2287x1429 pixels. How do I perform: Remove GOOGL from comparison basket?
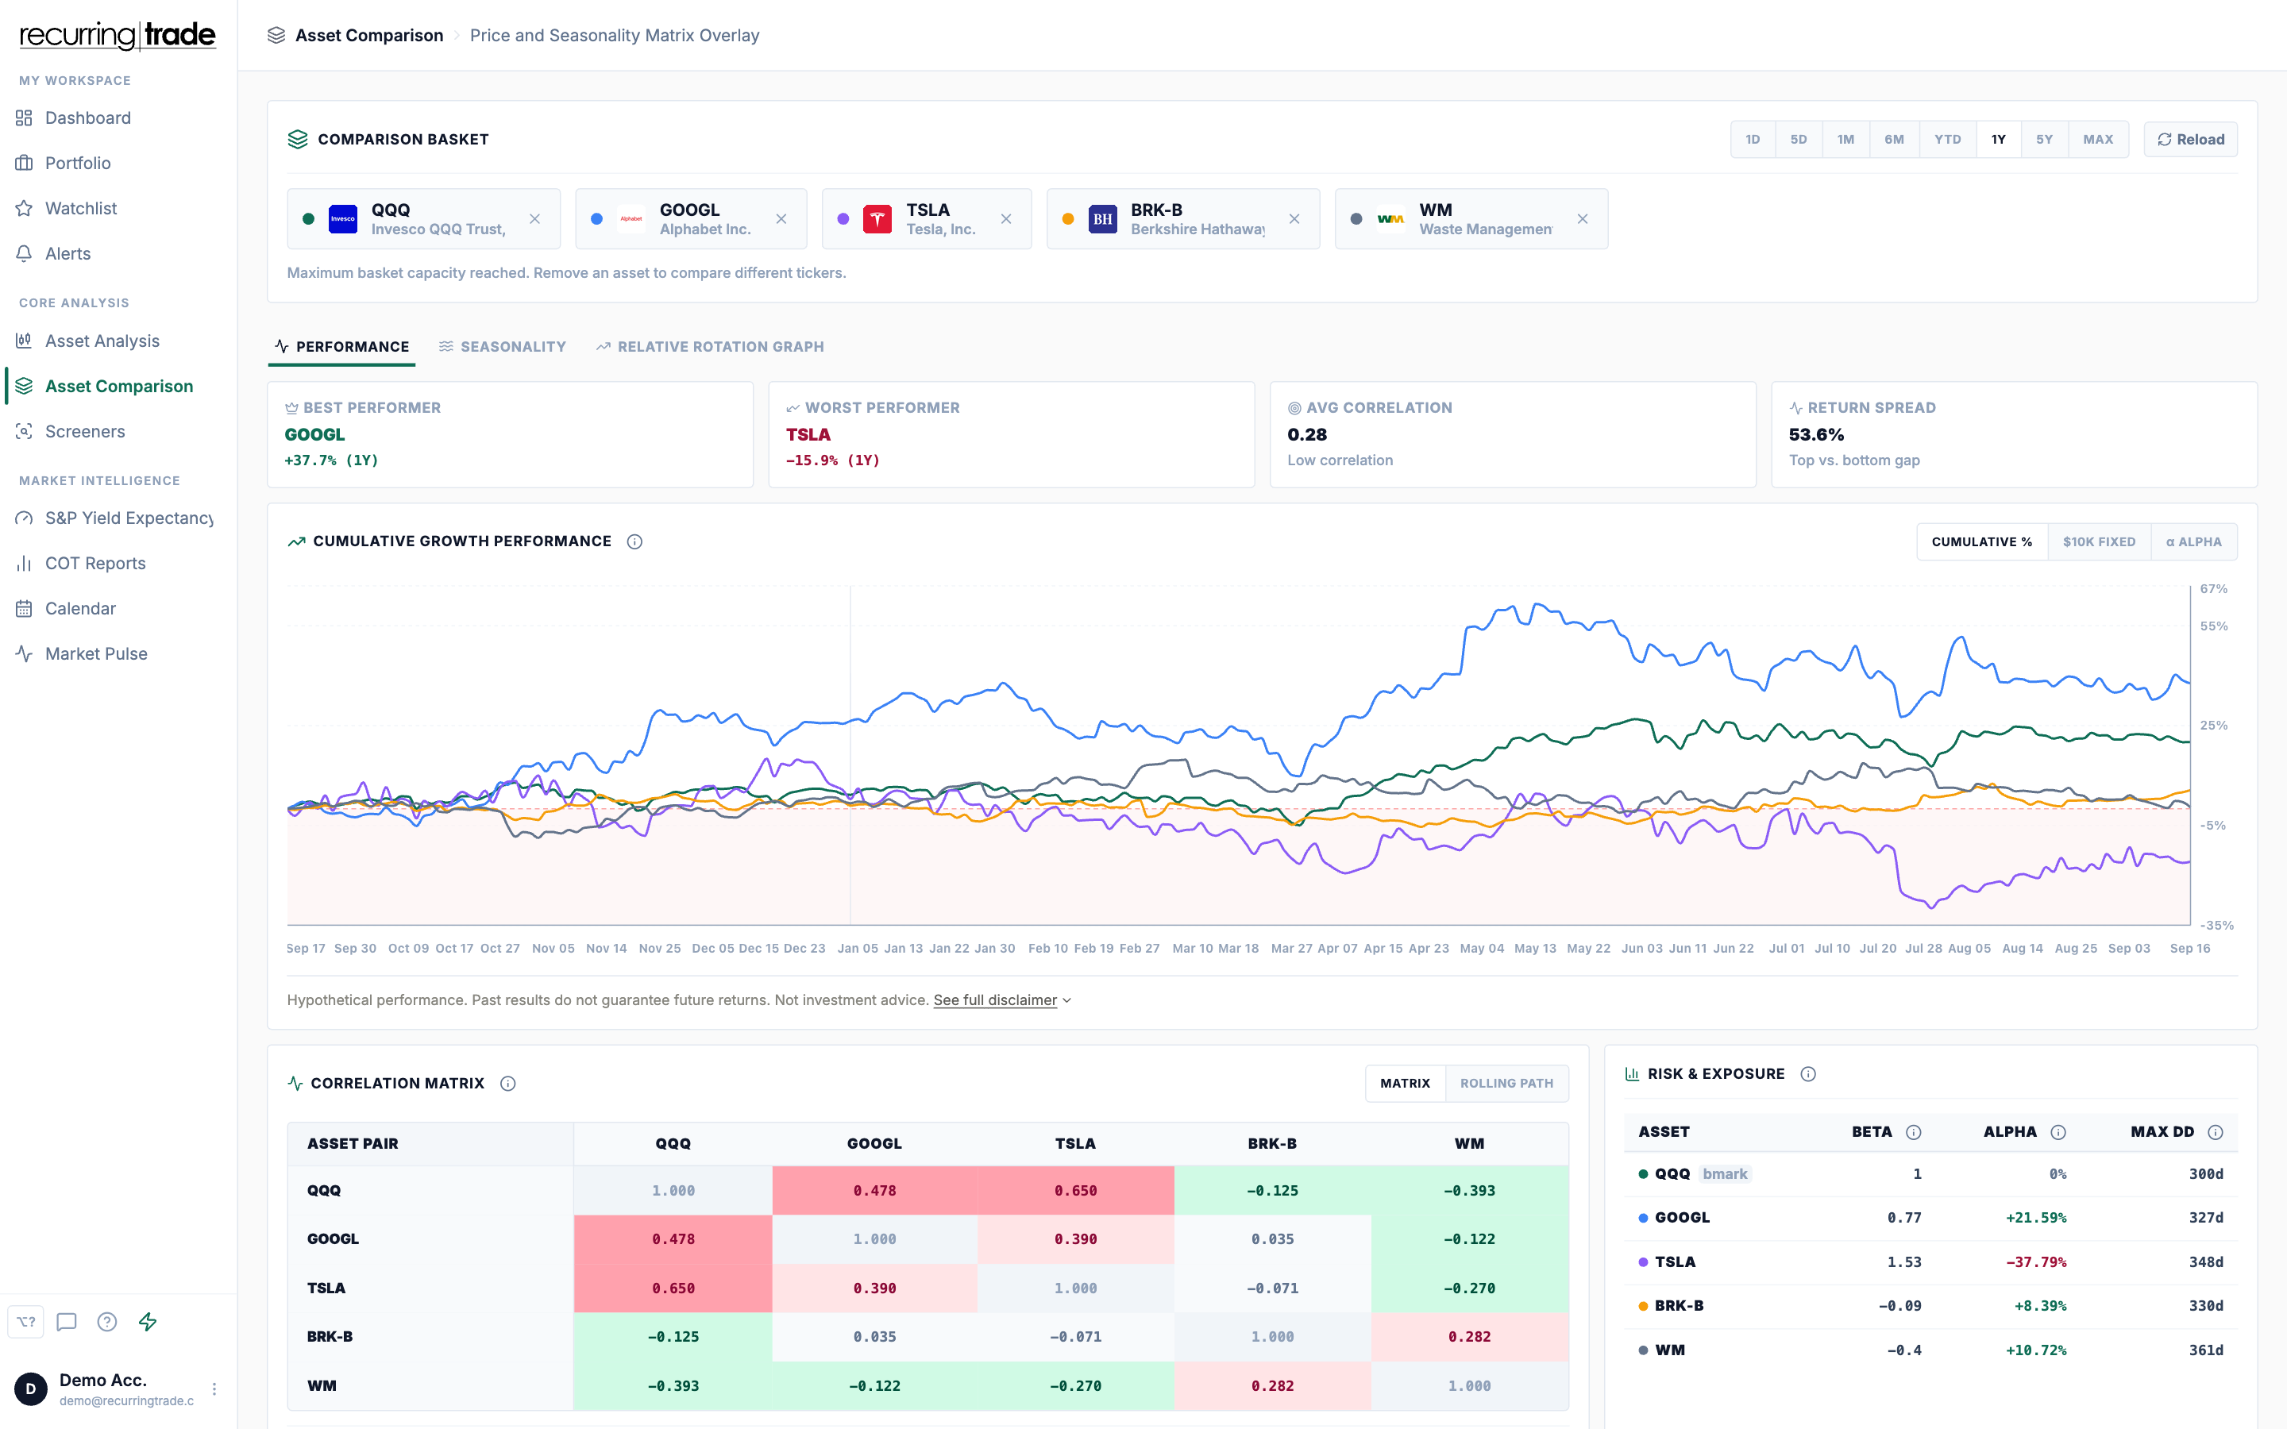click(x=781, y=219)
